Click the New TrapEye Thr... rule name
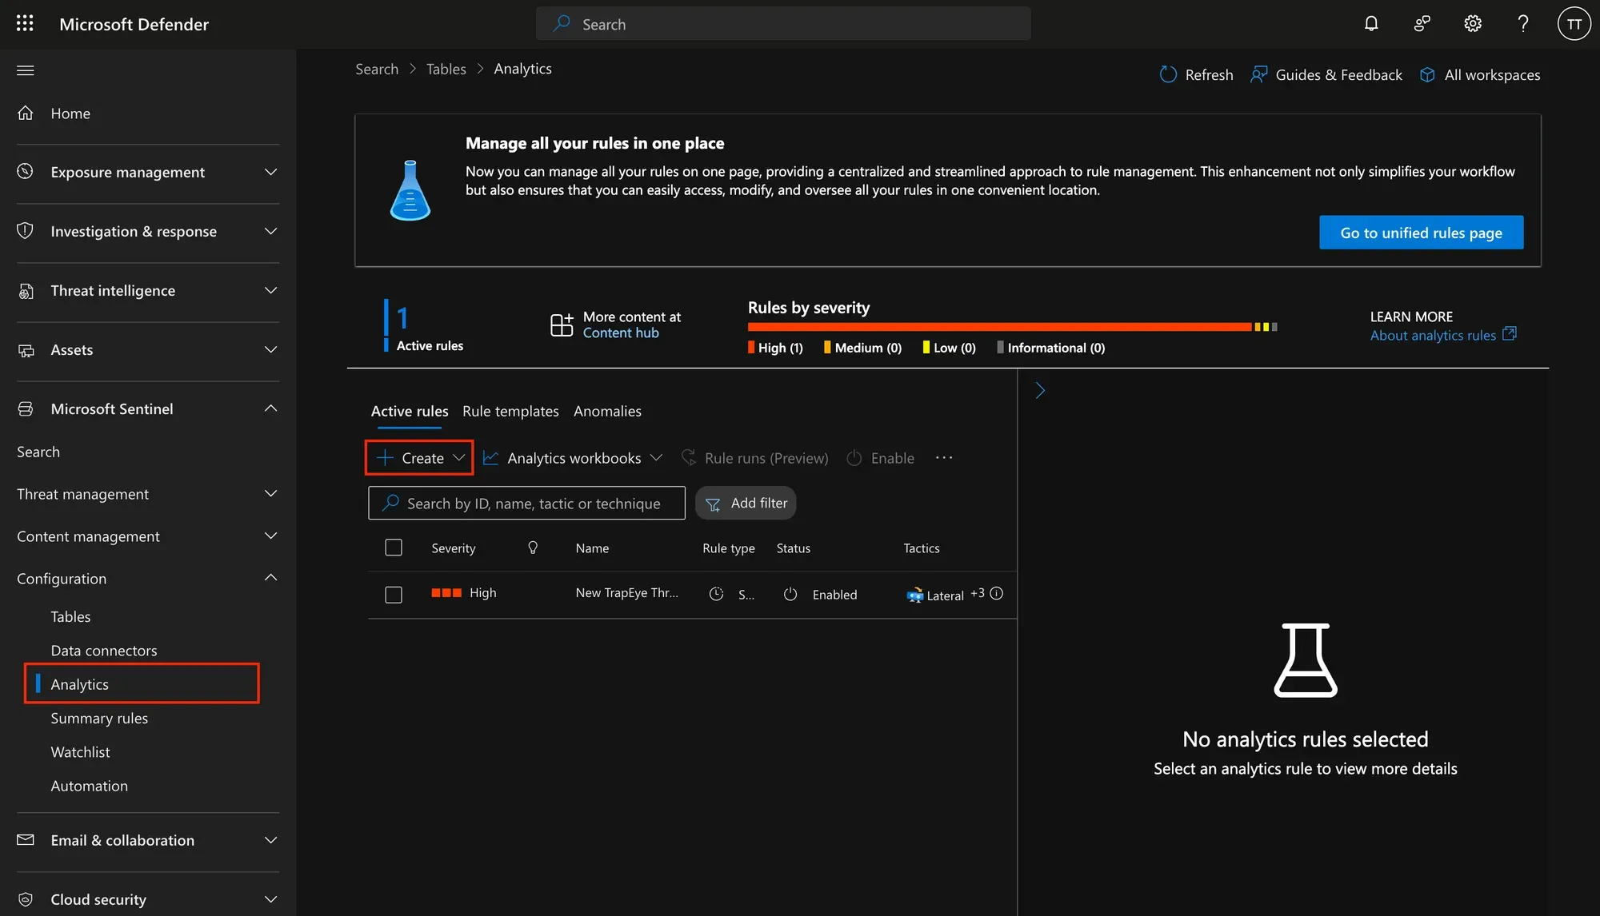1600x916 pixels. pos(626,592)
